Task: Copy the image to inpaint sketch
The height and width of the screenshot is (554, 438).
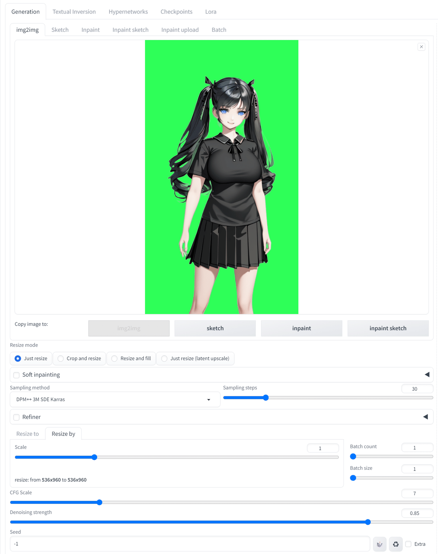Action: coord(388,328)
